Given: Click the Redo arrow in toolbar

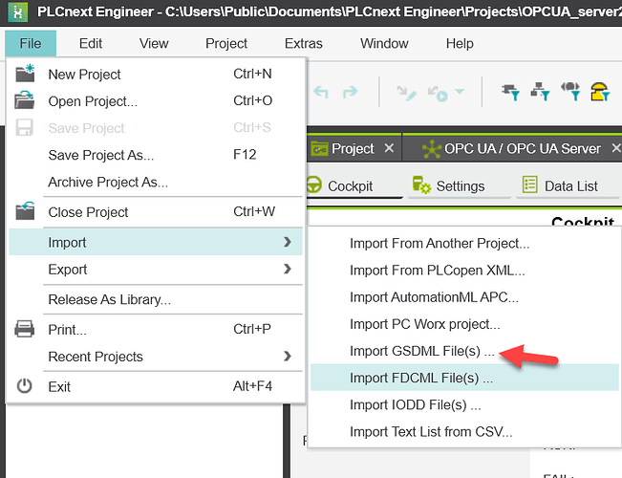Looking at the screenshot, I should point(350,92).
